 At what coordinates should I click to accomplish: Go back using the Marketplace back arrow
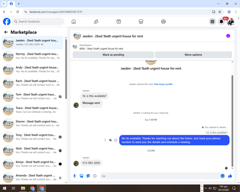tap(6, 32)
